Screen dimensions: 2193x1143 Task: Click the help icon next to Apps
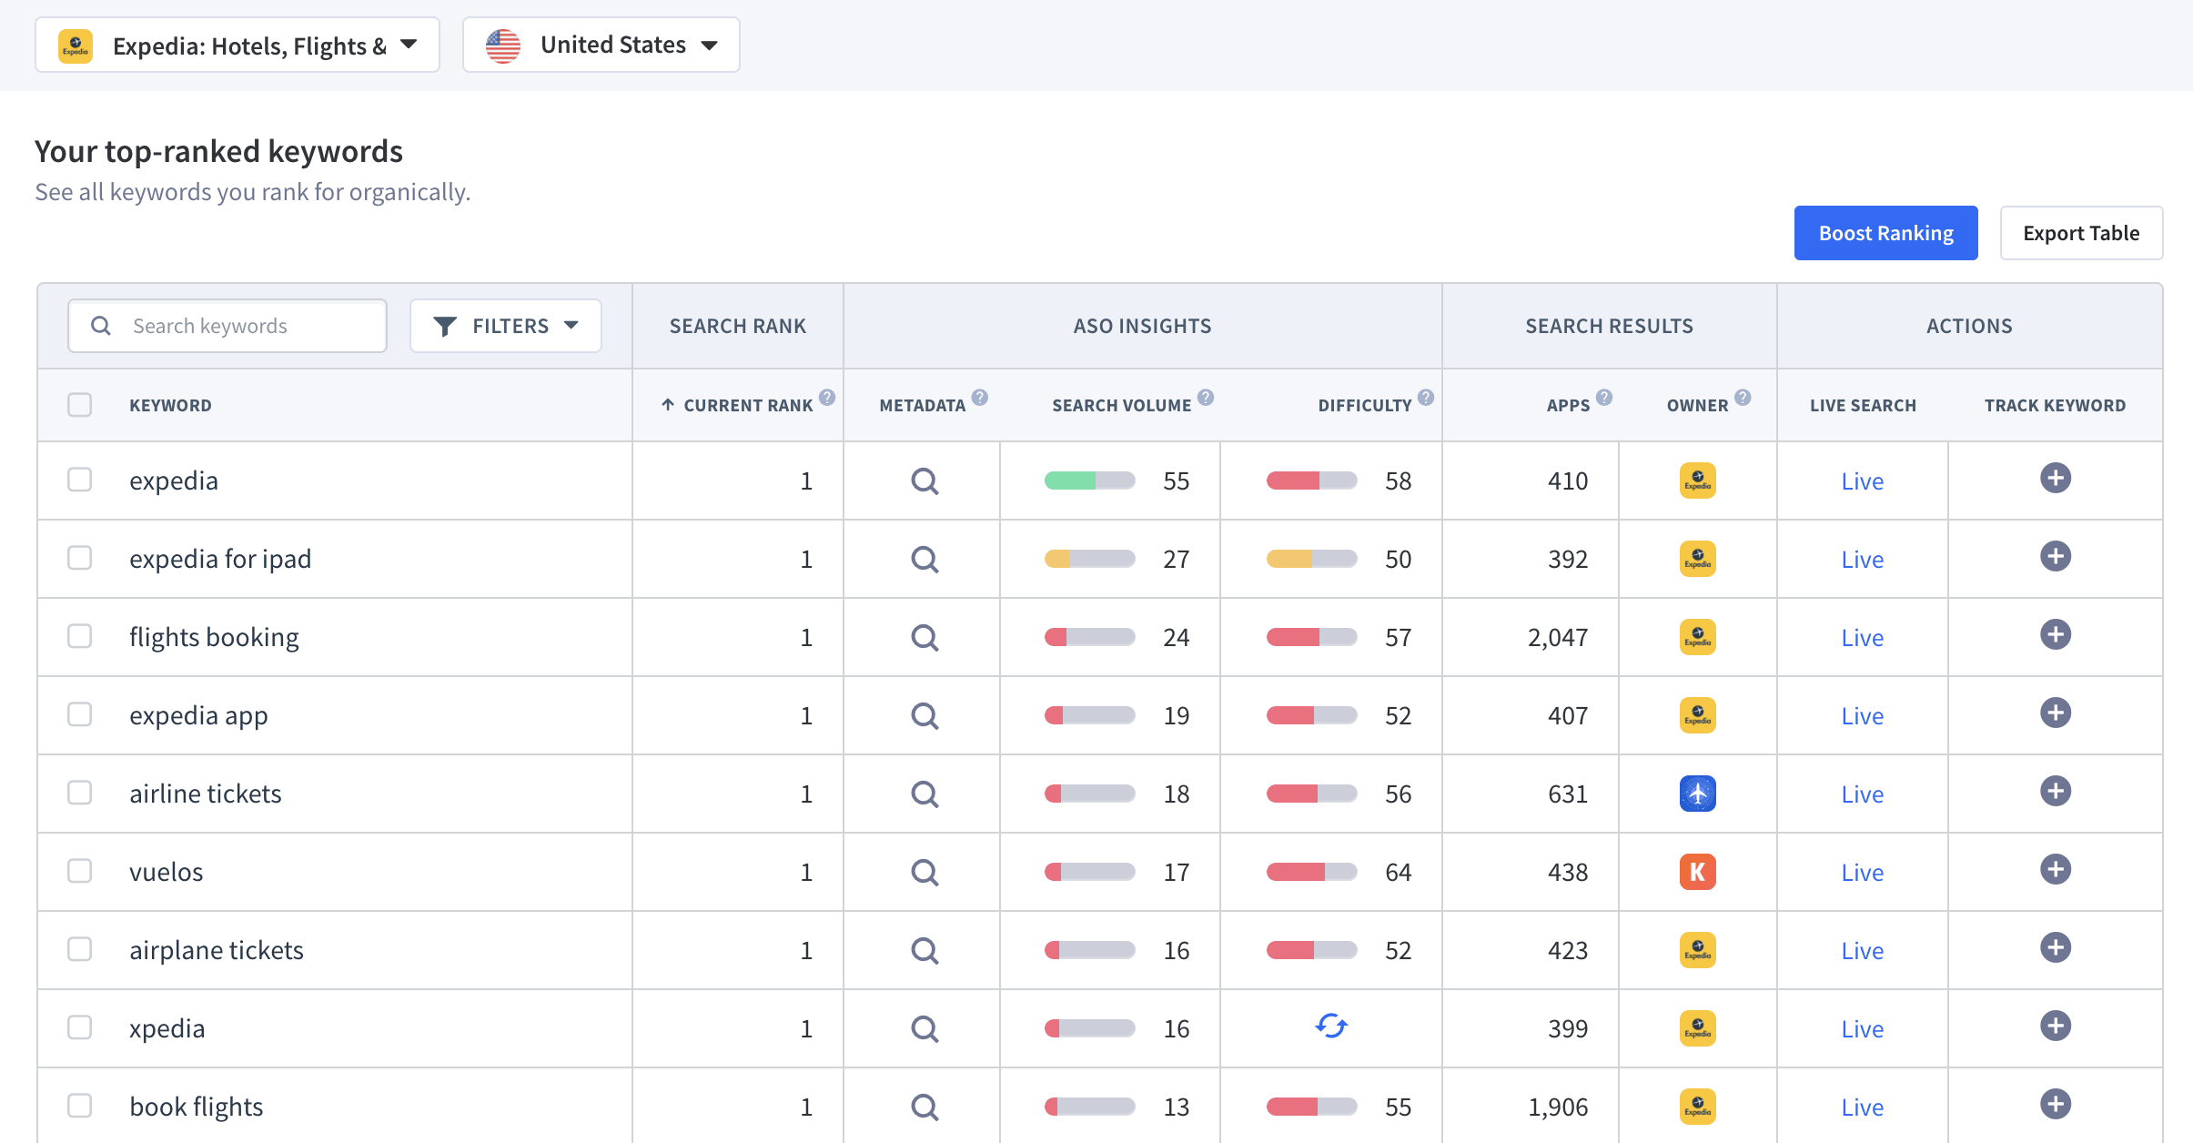tap(1604, 397)
